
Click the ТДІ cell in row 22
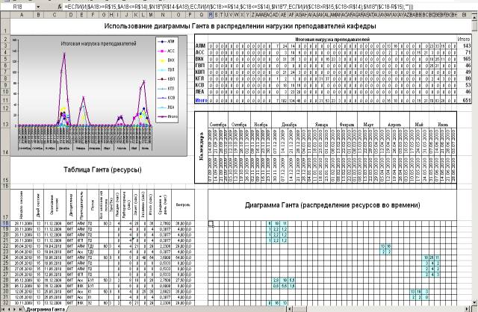coord(93,246)
